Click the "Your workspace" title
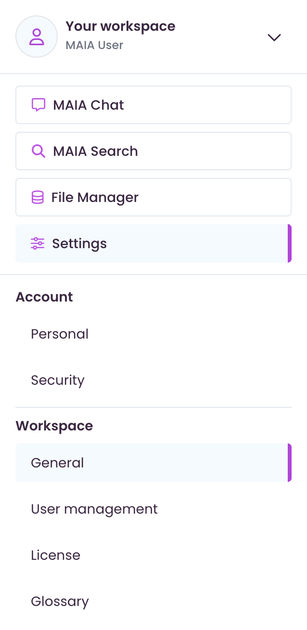This screenshot has height=630, width=307. pos(120,26)
